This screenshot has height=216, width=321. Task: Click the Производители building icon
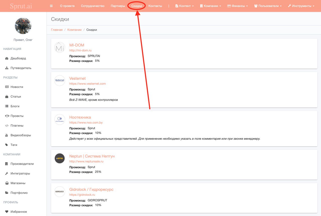coord(7,164)
